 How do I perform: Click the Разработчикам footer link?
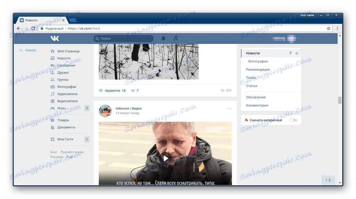(72, 152)
